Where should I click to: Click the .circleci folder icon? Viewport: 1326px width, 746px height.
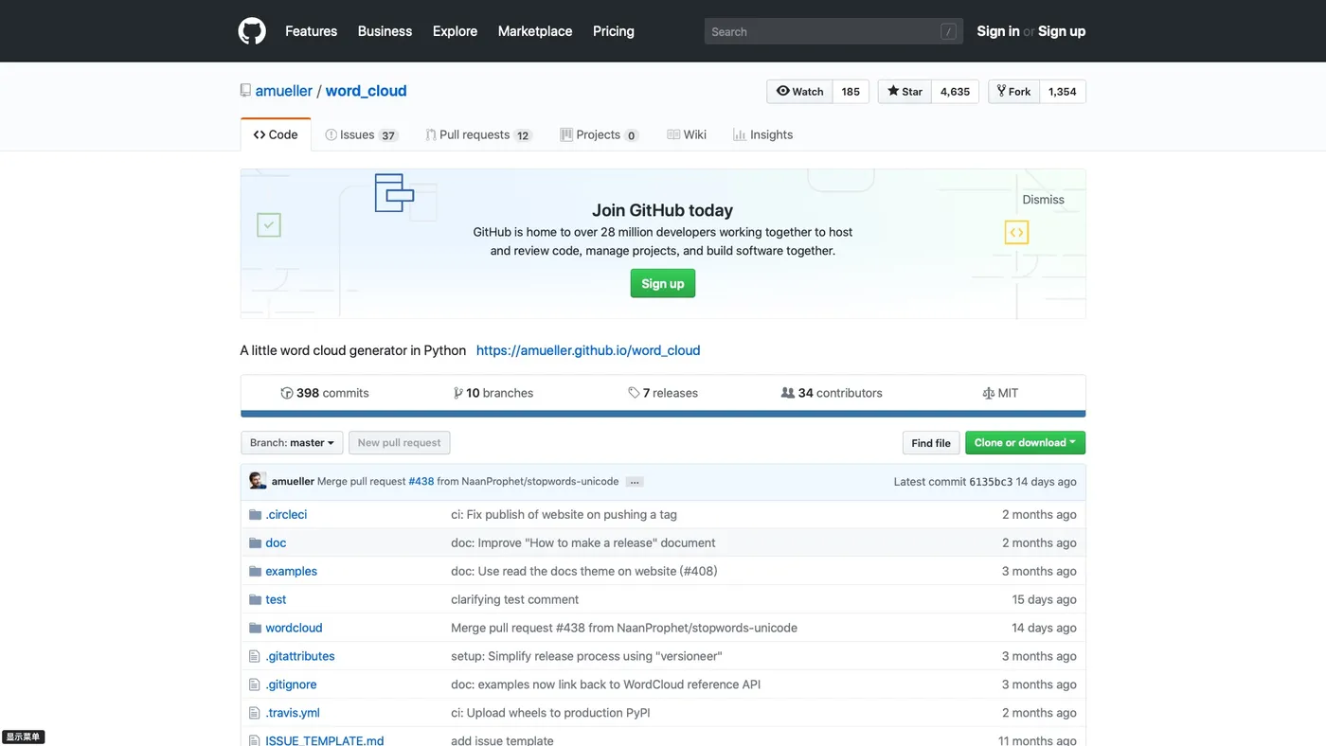(x=255, y=514)
